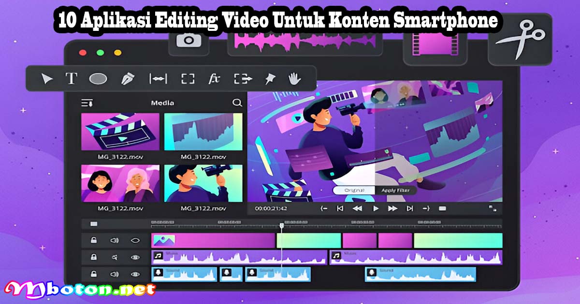Viewport: 580px width, 304px height.
Task: Toggle visibility eye on video track
Action: pyautogui.click(x=135, y=240)
